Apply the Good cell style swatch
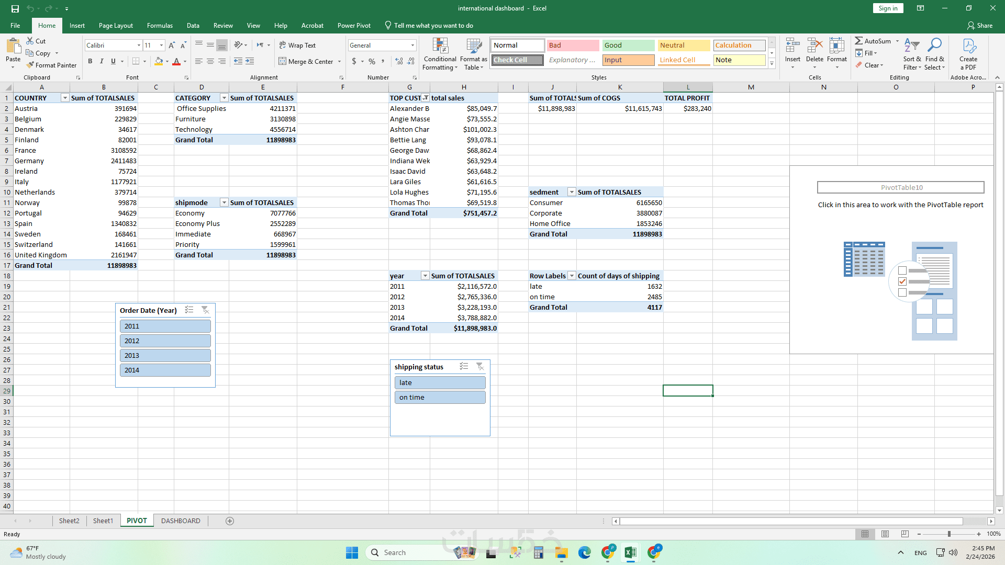The width and height of the screenshot is (1005, 565). (x=628, y=46)
